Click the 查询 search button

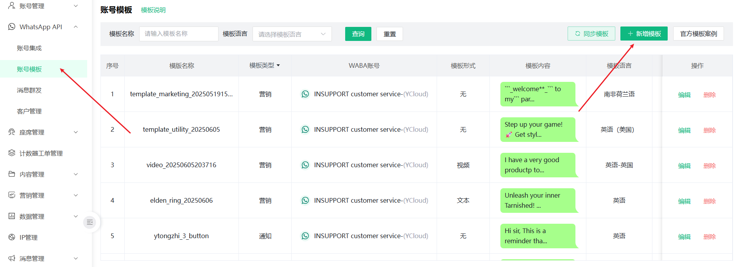(358, 34)
